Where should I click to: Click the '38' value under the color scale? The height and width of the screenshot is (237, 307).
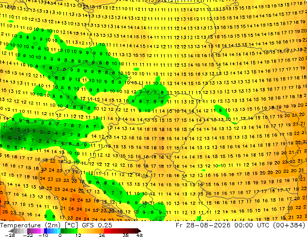(126, 235)
